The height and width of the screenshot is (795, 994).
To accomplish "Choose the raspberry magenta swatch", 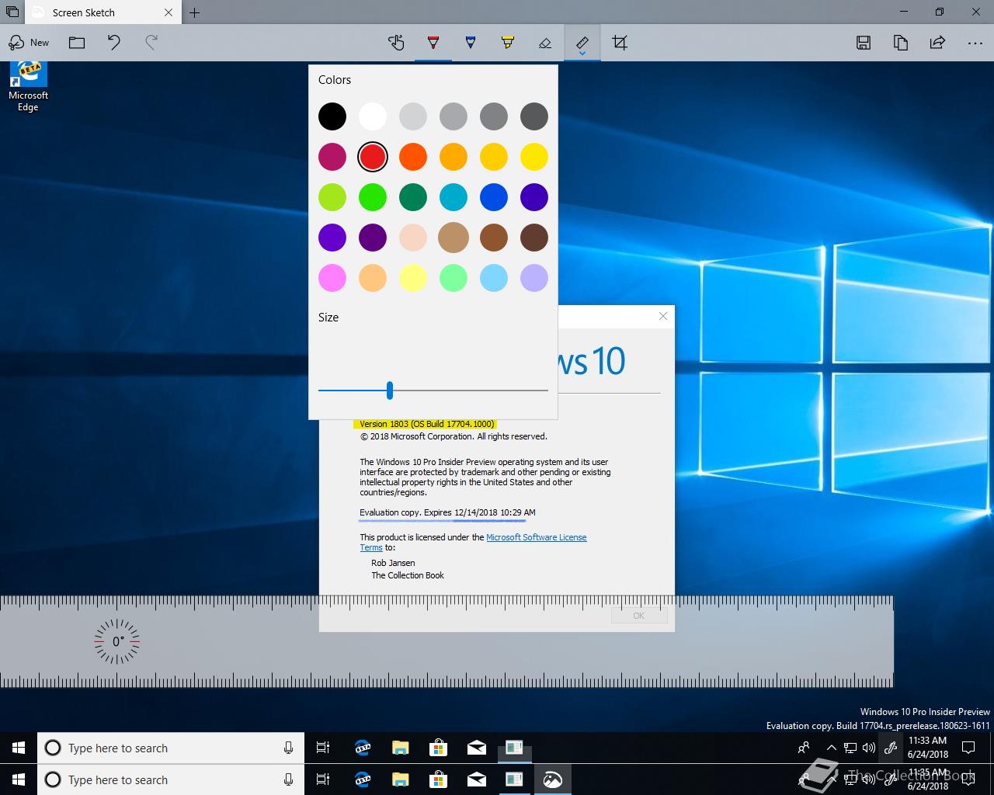I will pyautogui.click(x=332, y=157).
